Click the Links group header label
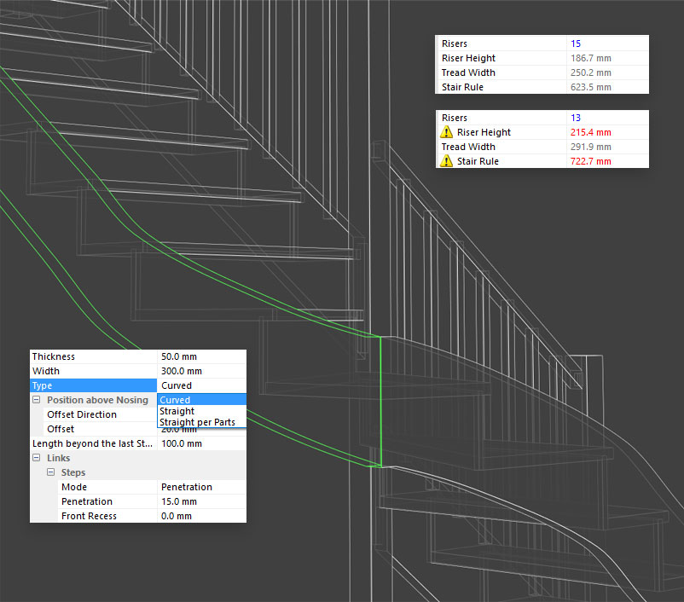Image resolution: width=684 pixels, height=602 pixels. 59,458
